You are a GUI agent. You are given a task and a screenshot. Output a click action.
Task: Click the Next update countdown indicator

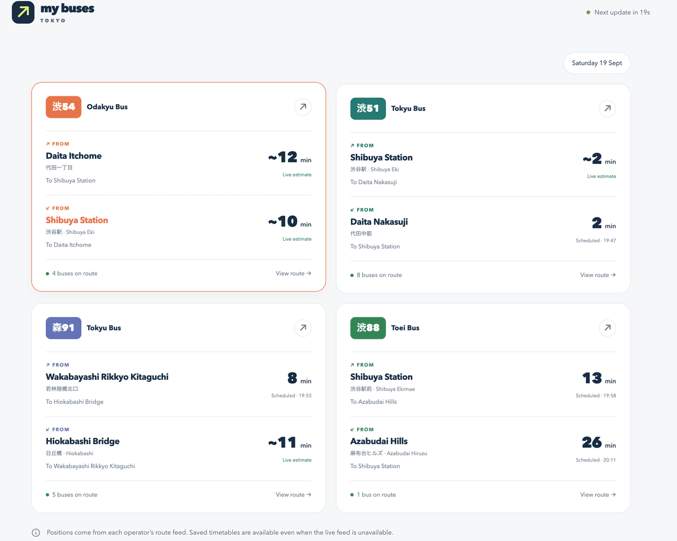[x=618, y=12]
